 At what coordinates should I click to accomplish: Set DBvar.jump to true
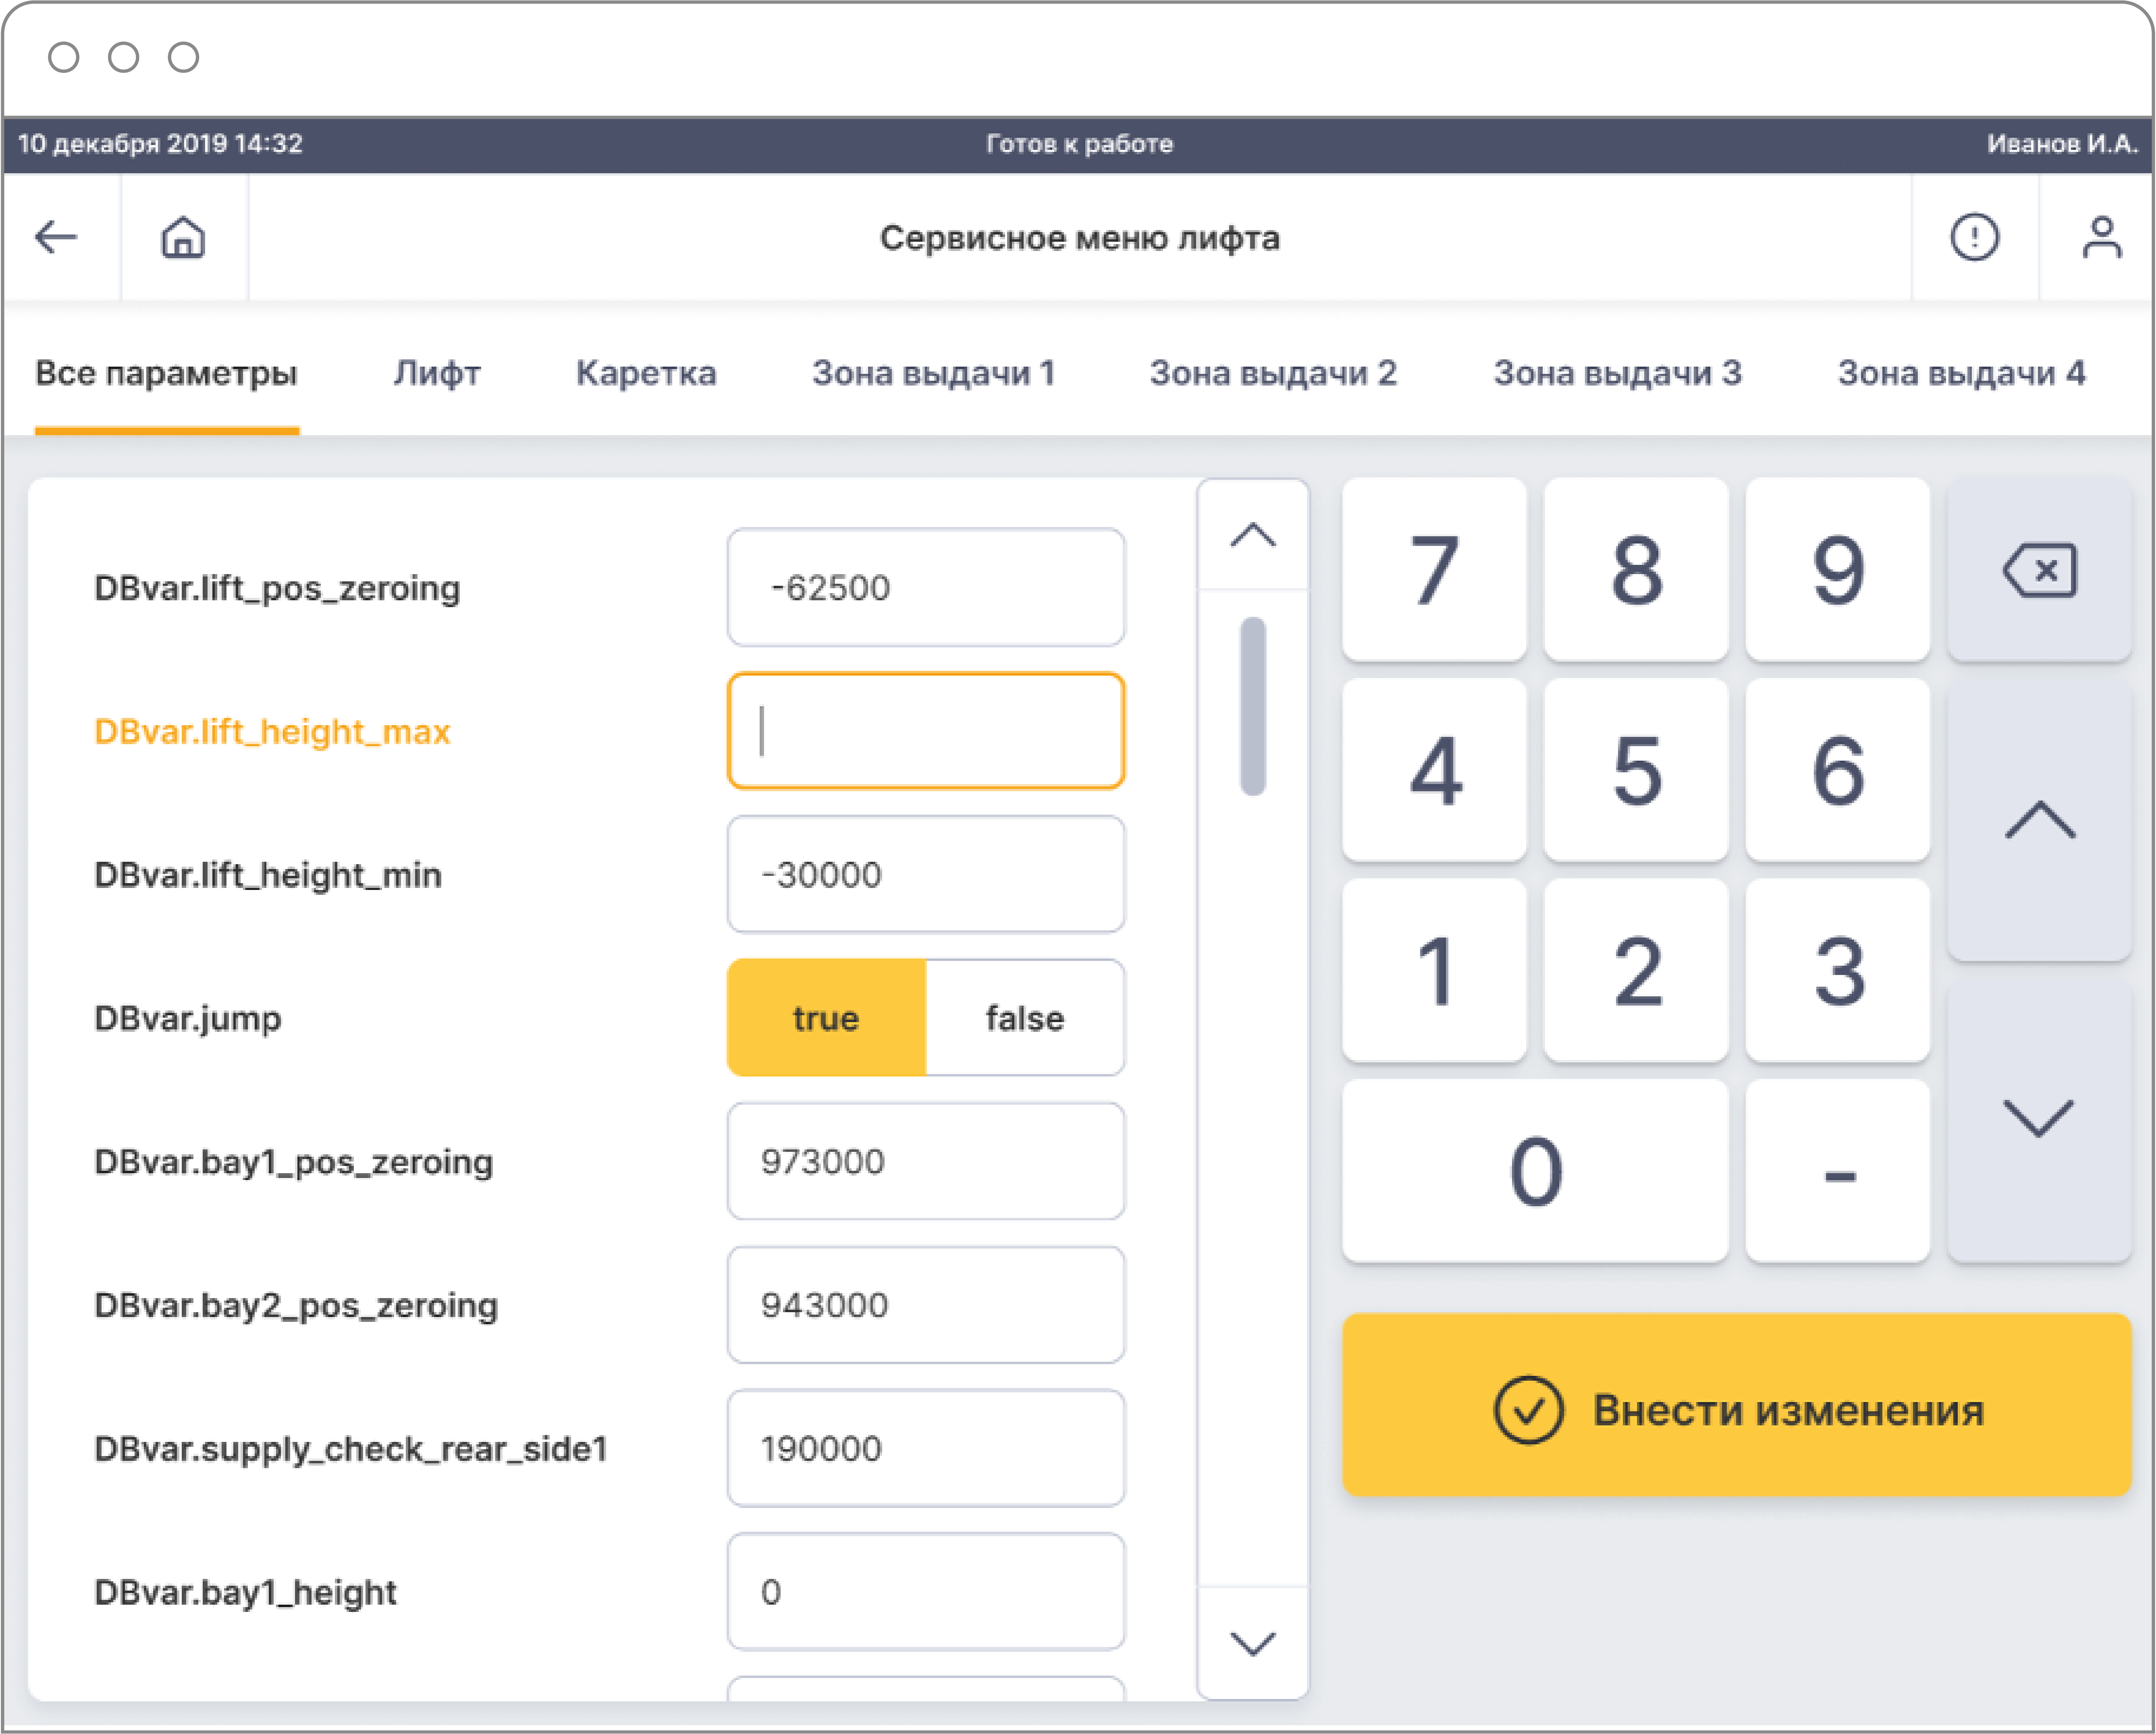(826, 1018)
